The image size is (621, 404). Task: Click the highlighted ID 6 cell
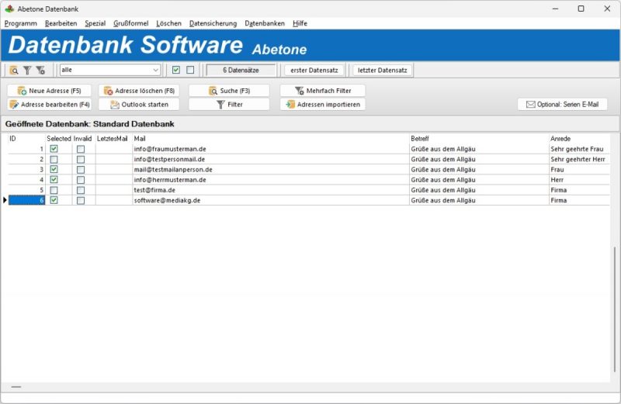point(26,200)
